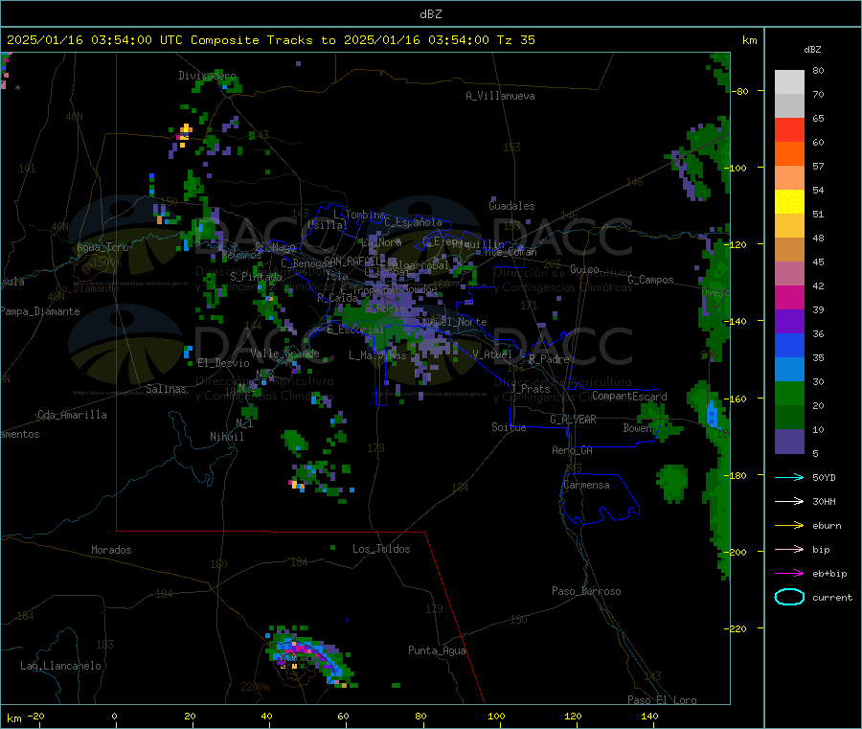Click the dBZ legend heading above color scale
Image resolution: width=862 pixels, height=729 pixels.
[x=812, y=50]
